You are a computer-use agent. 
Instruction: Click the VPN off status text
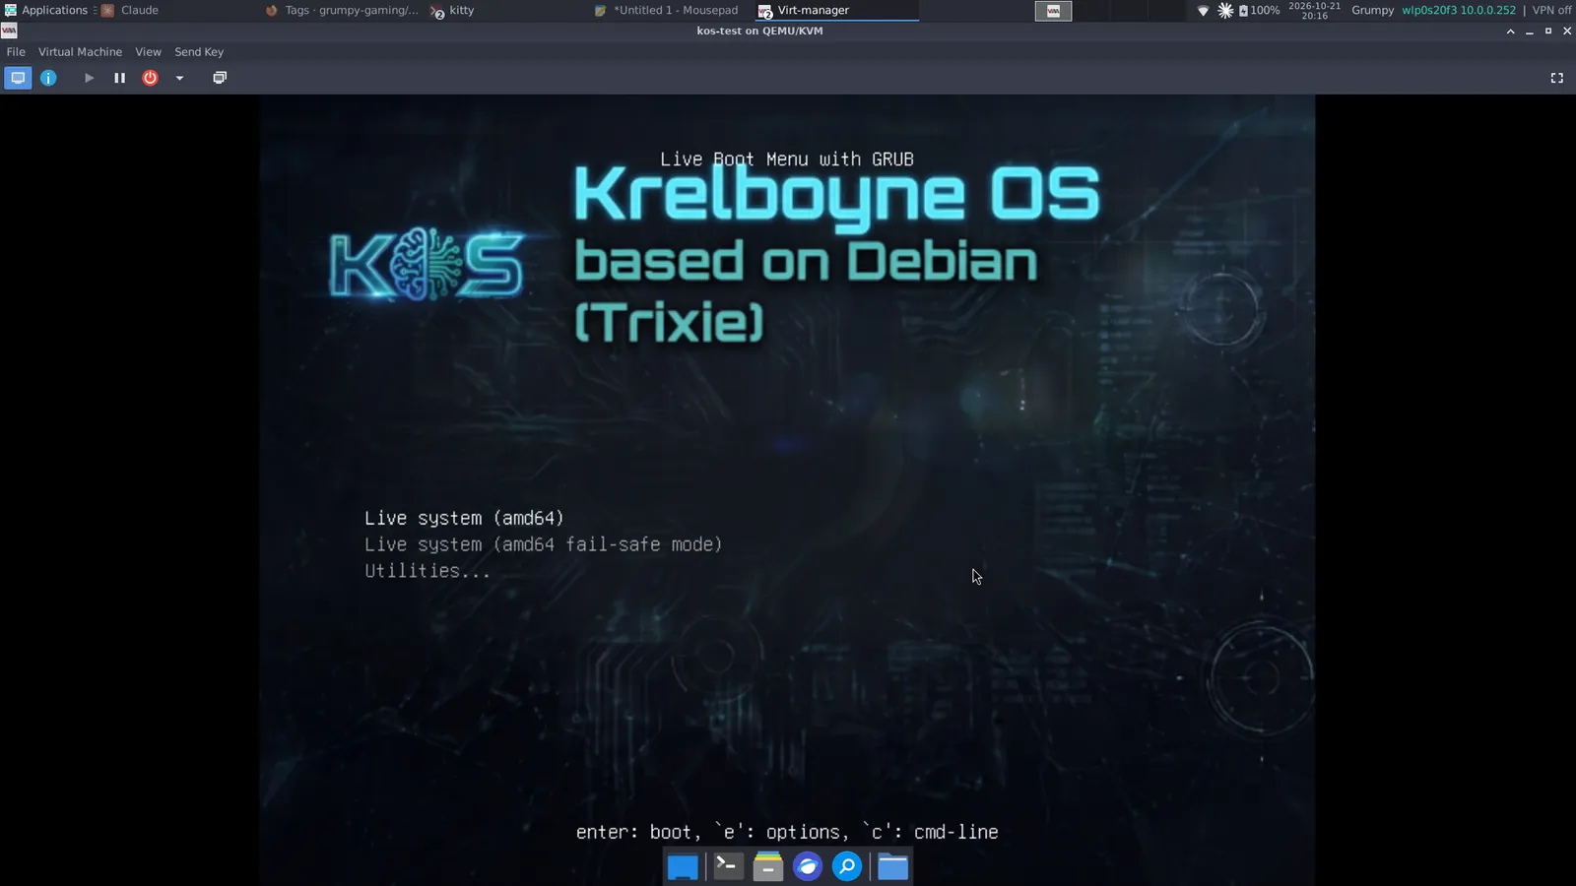click(x=1551, y=10)
